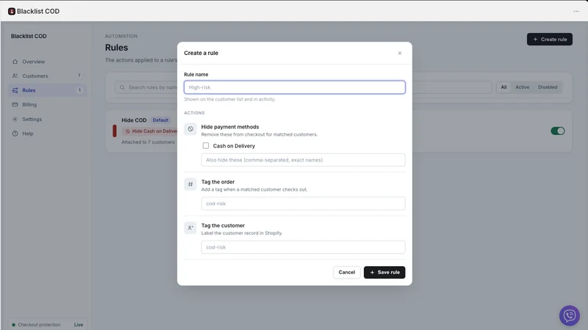Click the Hide payment methods prohibition icon
Viewport: 588px width, 330px height.
coord(190,129)
